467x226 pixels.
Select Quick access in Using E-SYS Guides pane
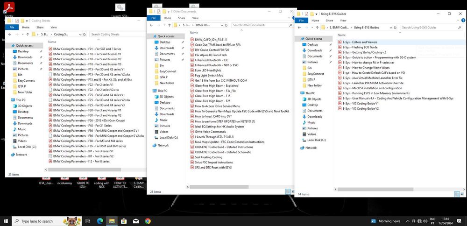click(x=313, y=39)
